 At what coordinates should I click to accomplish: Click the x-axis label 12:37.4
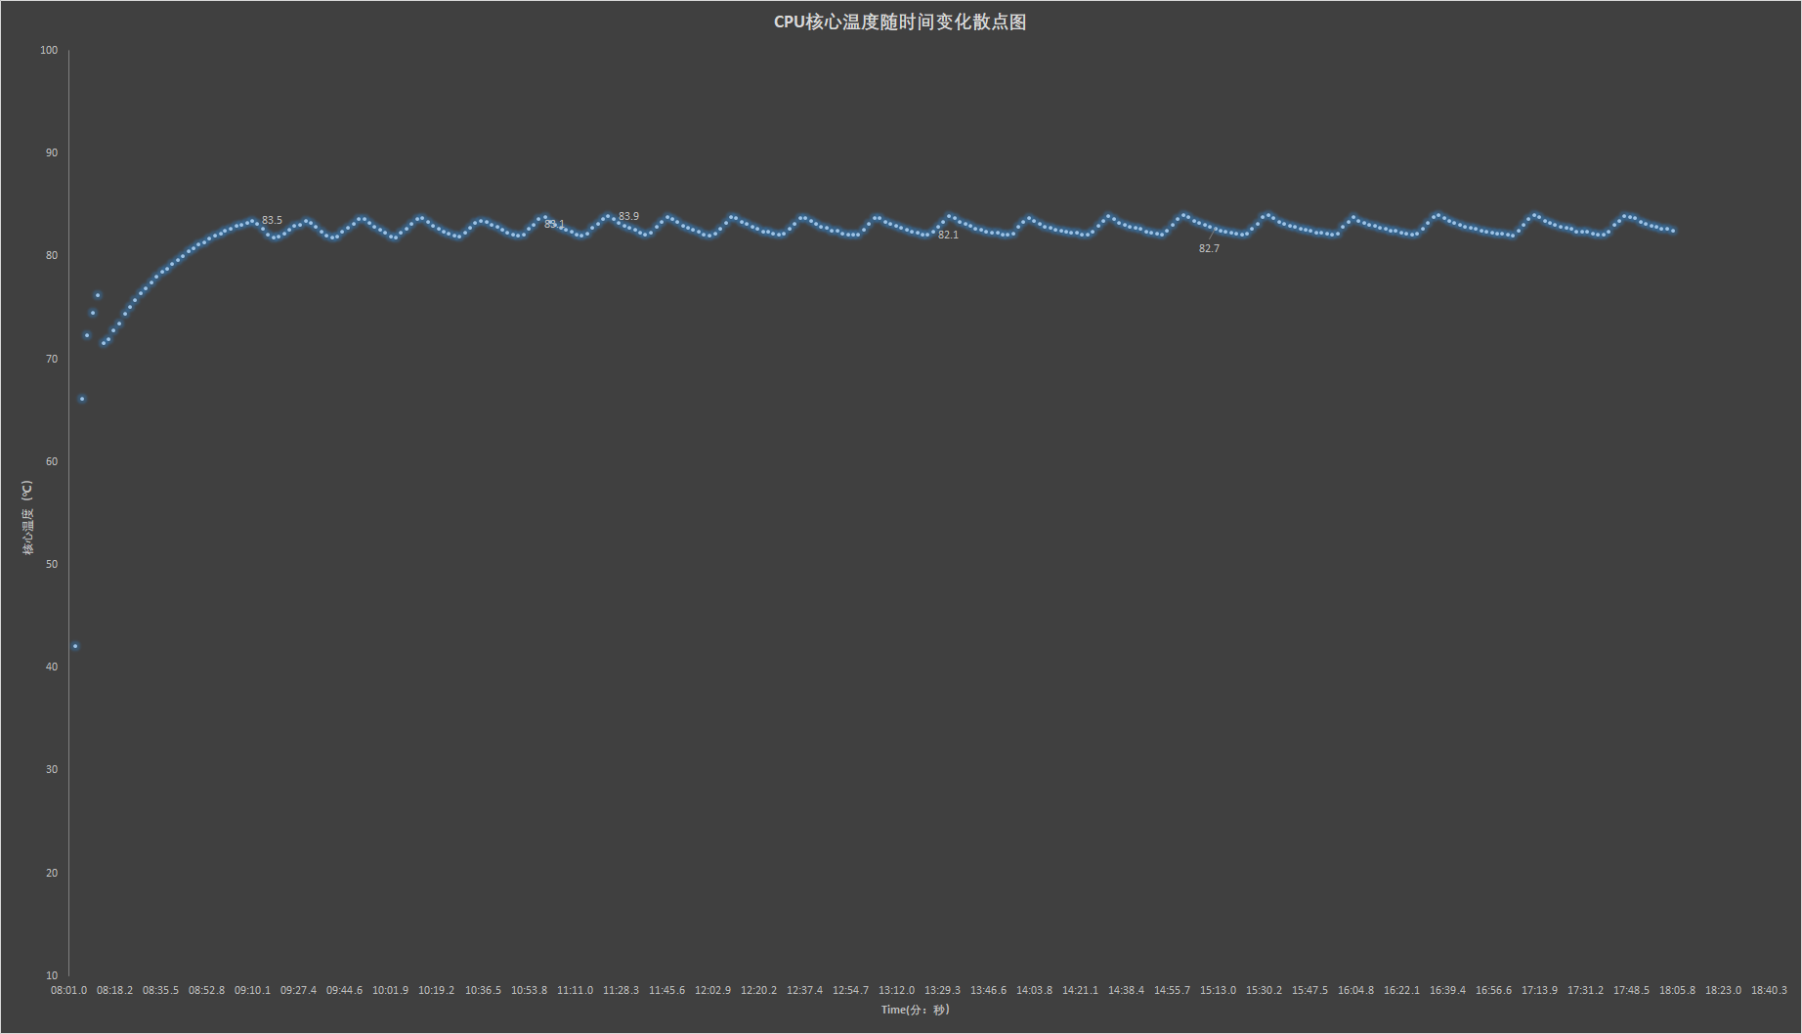click(x=804, y=990)
